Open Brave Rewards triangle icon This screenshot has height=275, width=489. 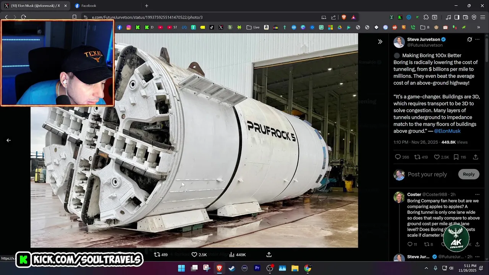[353, 17]
